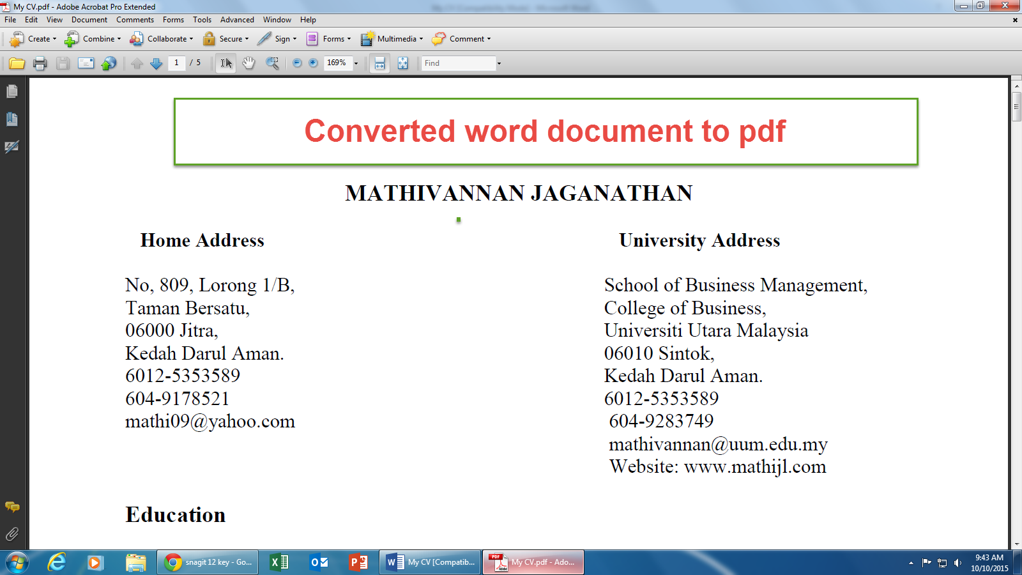Click the Email document button

[85, 63]
